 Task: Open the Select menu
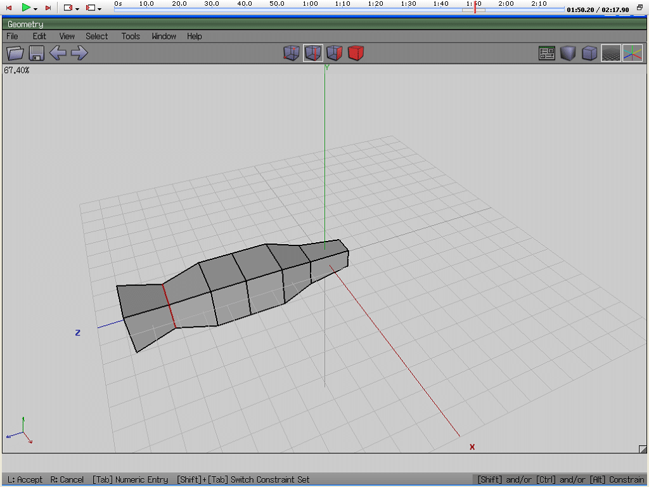coord(97,36)
